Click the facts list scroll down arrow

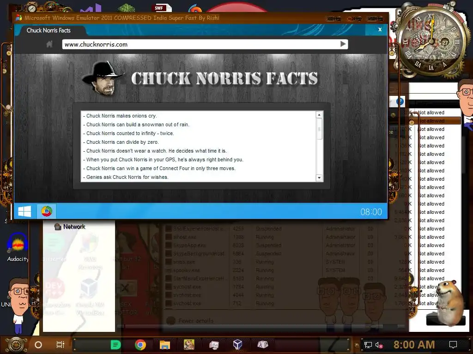click(x=319, y=177)
